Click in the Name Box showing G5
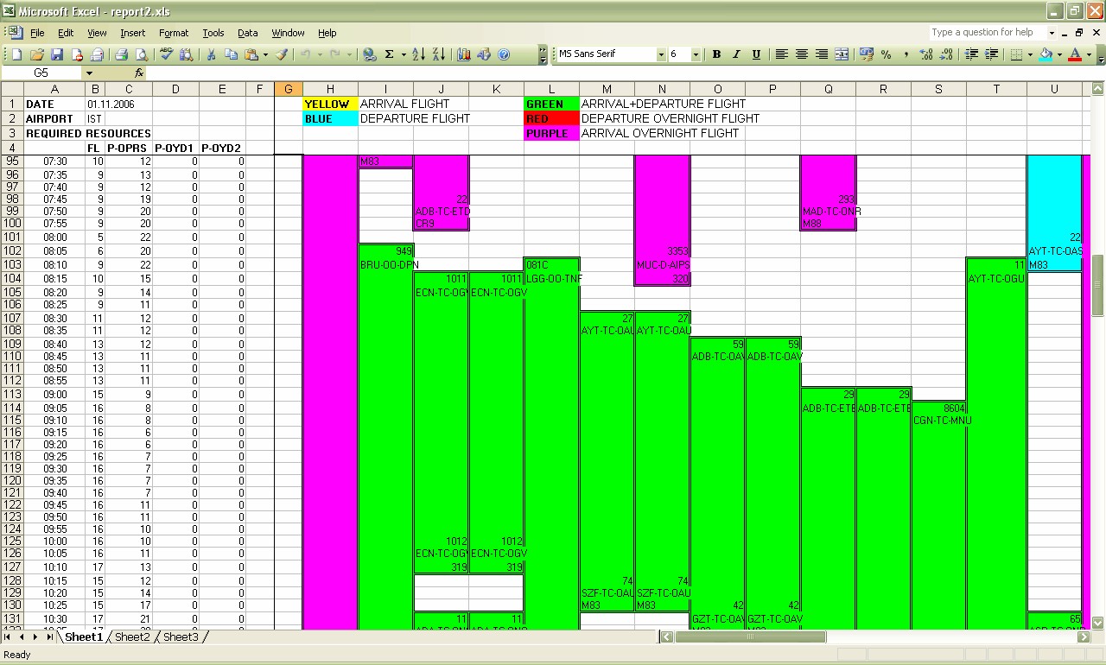 (x=41, y=73)
